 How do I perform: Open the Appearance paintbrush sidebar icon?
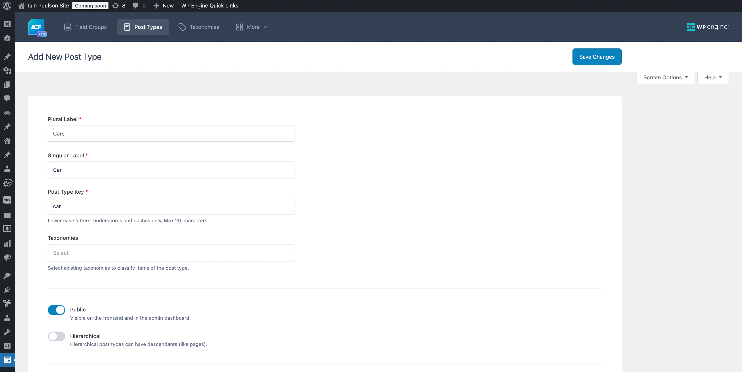[x=7, y=276]
